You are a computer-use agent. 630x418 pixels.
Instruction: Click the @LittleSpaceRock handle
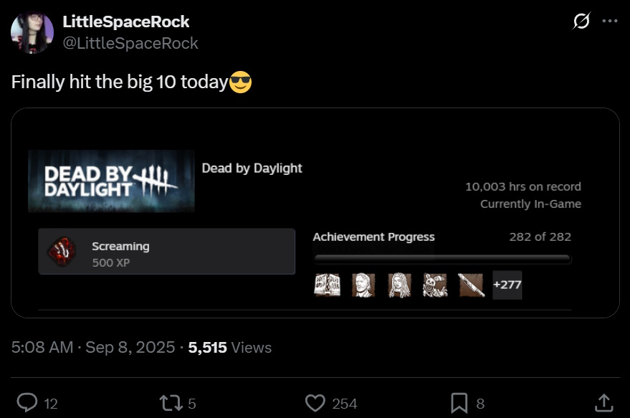[x=130, y=43]
